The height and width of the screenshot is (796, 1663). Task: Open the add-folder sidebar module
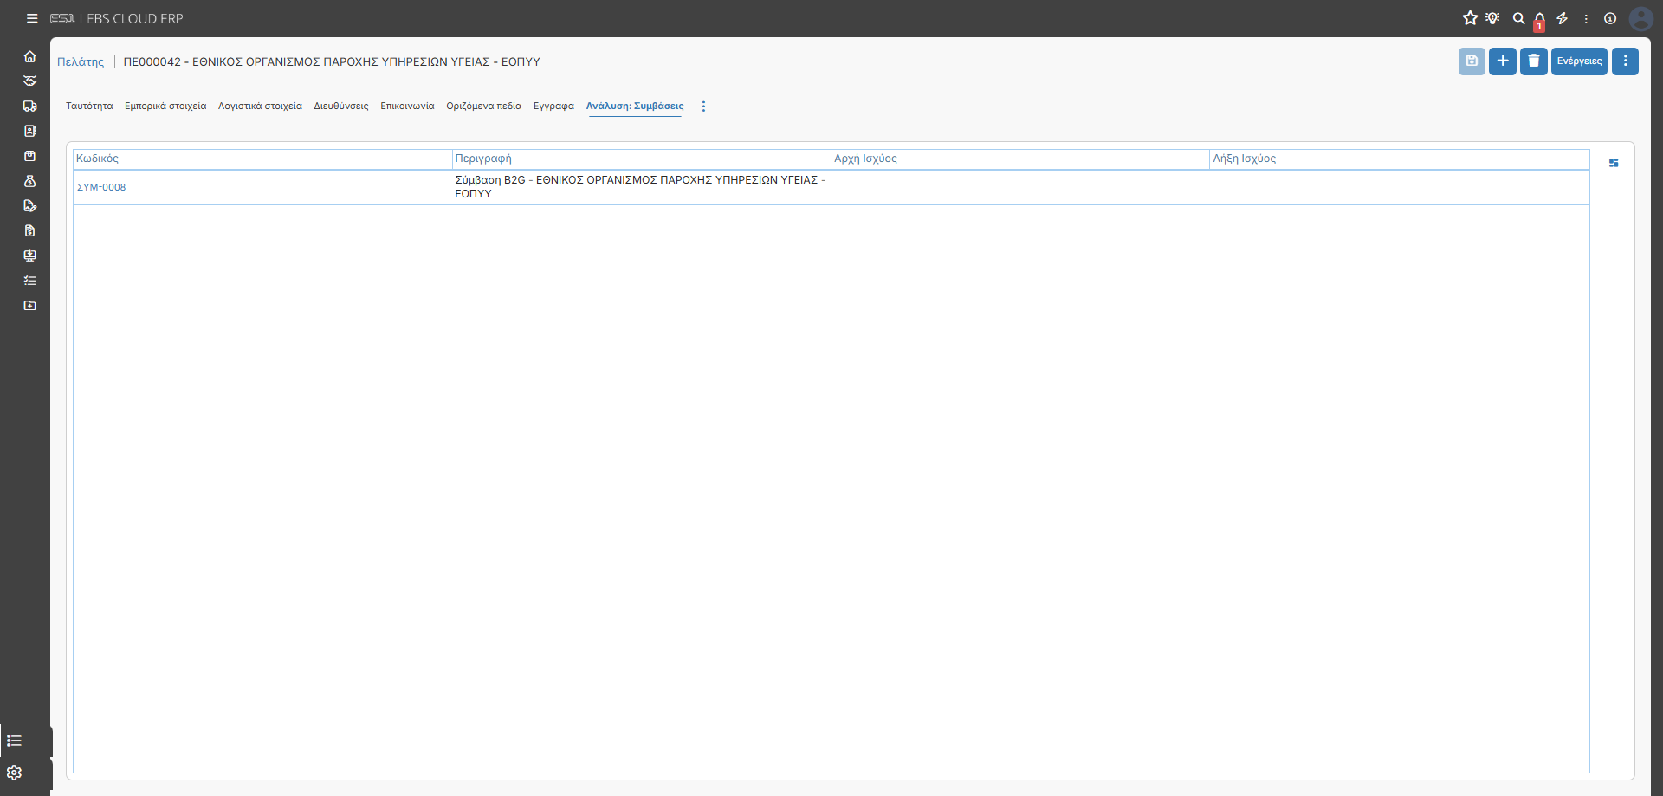tap(29, 306)
